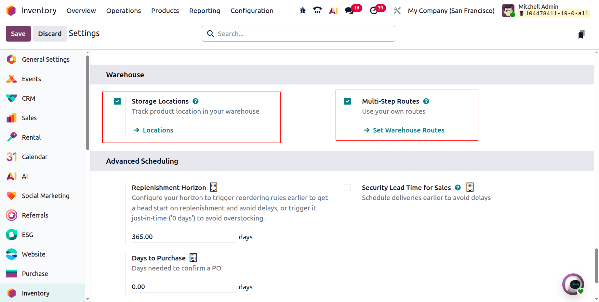The image size is (599, 302).
Task: Open the AI assistant from the top bar
Action: coord(333,10)
